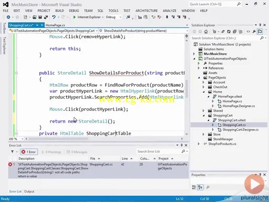Save the current file with Save icon
The image size is (269, 202).
40,17
